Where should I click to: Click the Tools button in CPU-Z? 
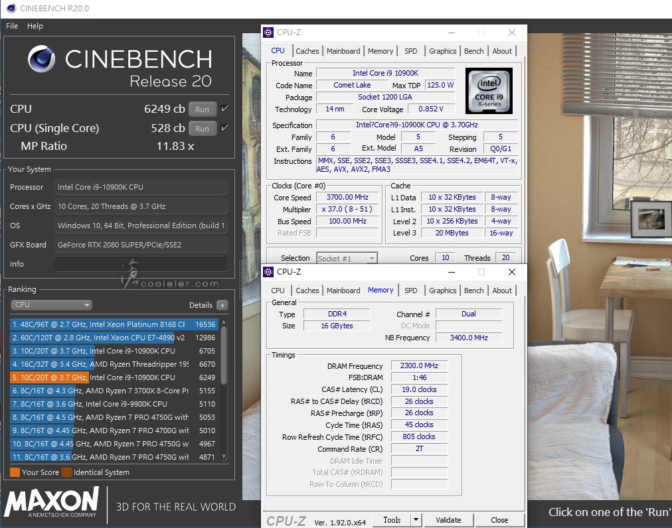[392, 520]
